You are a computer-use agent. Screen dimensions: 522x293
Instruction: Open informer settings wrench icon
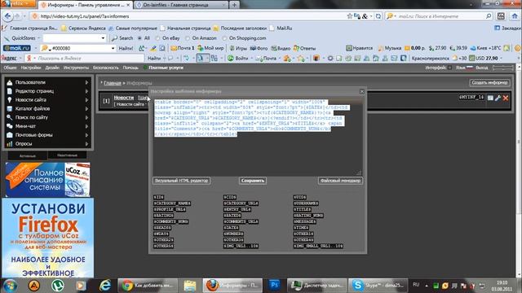pos(498,98)
